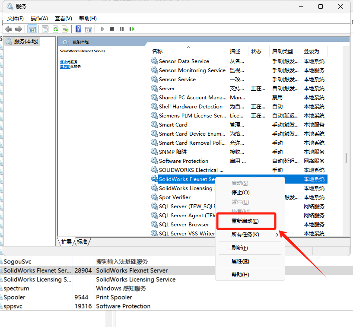Screen dimensions: 353x327
Task: Click gear icon of SolidWorks Flexnet Server row
Action: click(x=154, y=179)
